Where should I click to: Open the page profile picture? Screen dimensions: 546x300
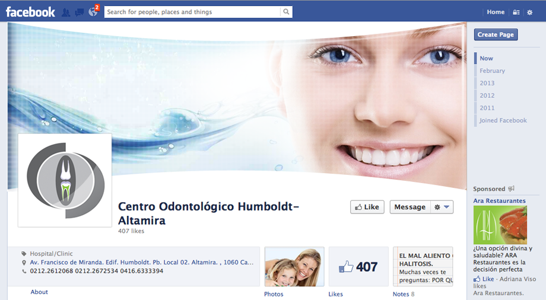(x=65, y=180)
